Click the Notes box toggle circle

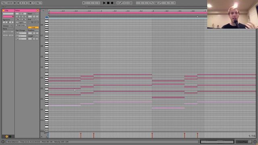[37, 10]
